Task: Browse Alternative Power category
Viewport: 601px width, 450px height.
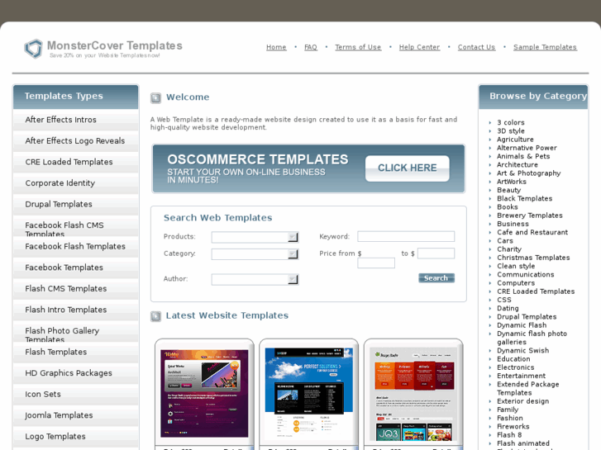Action: pos(527,148)
